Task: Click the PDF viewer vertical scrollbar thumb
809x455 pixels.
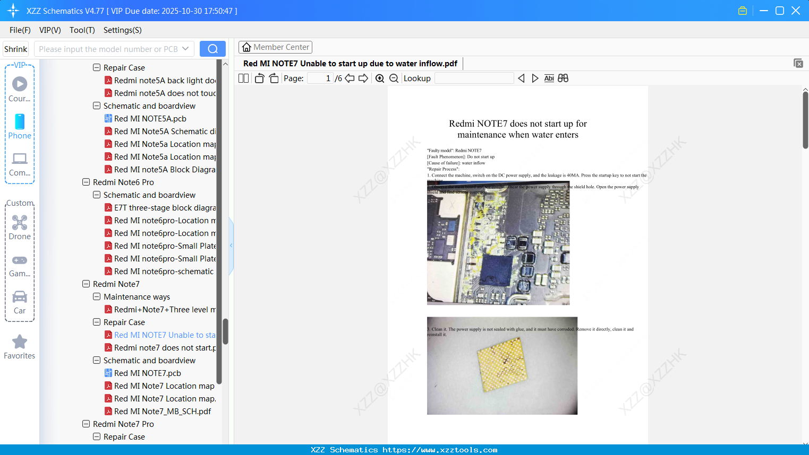Action: [x=805, y=120]
